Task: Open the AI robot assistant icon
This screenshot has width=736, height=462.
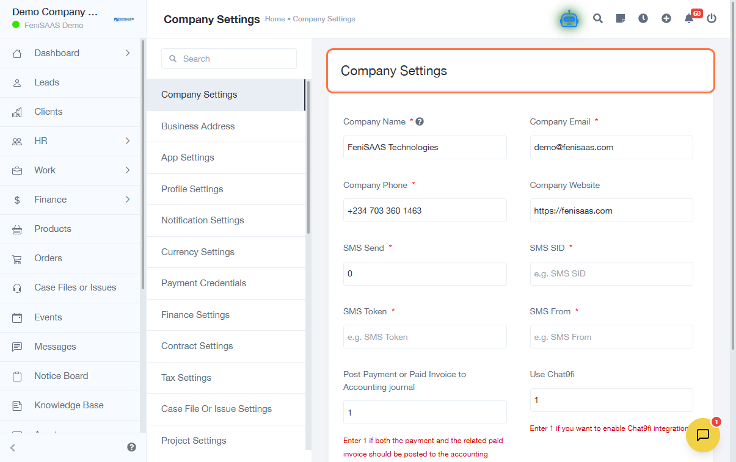Action: (x=569, y=19)
